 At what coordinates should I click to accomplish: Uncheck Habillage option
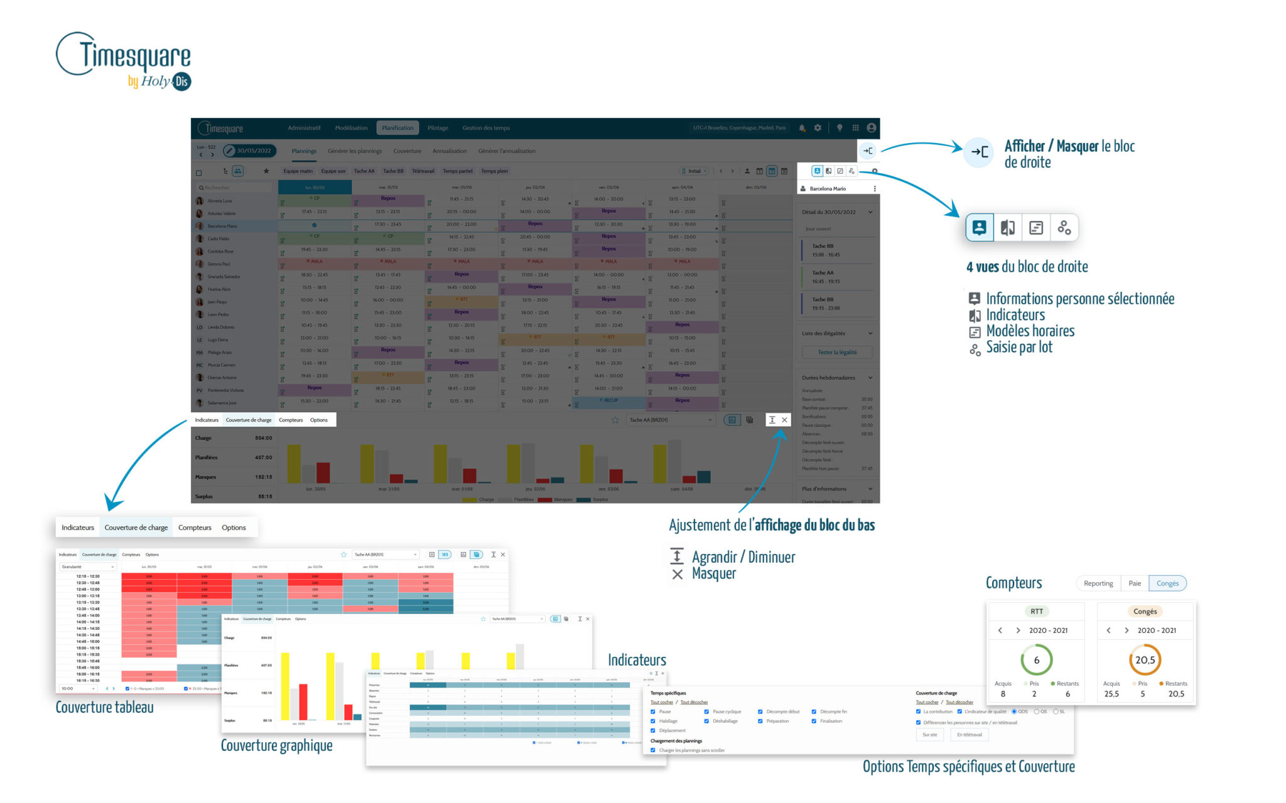tap(653, 721)
